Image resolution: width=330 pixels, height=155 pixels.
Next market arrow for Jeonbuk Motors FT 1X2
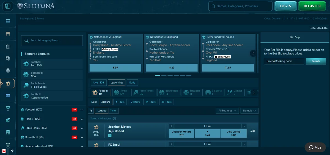pos(244,126)
